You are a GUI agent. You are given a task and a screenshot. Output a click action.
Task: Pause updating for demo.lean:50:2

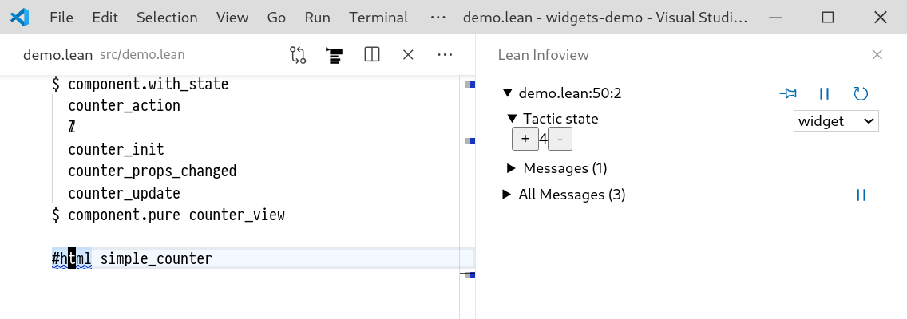(825, 93)
